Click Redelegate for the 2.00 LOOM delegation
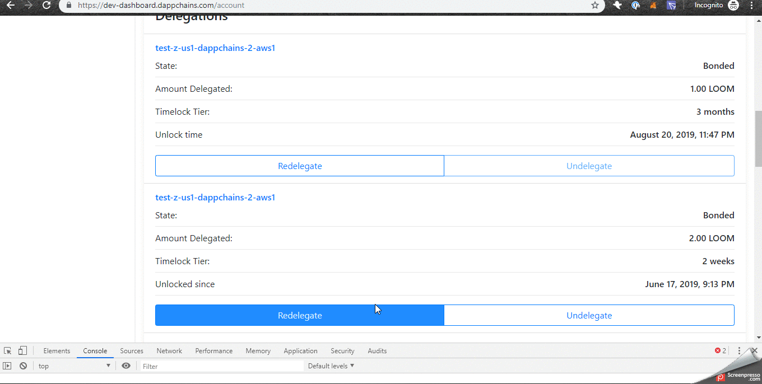The height and width of the screenshot is (384, 762). 300,315
